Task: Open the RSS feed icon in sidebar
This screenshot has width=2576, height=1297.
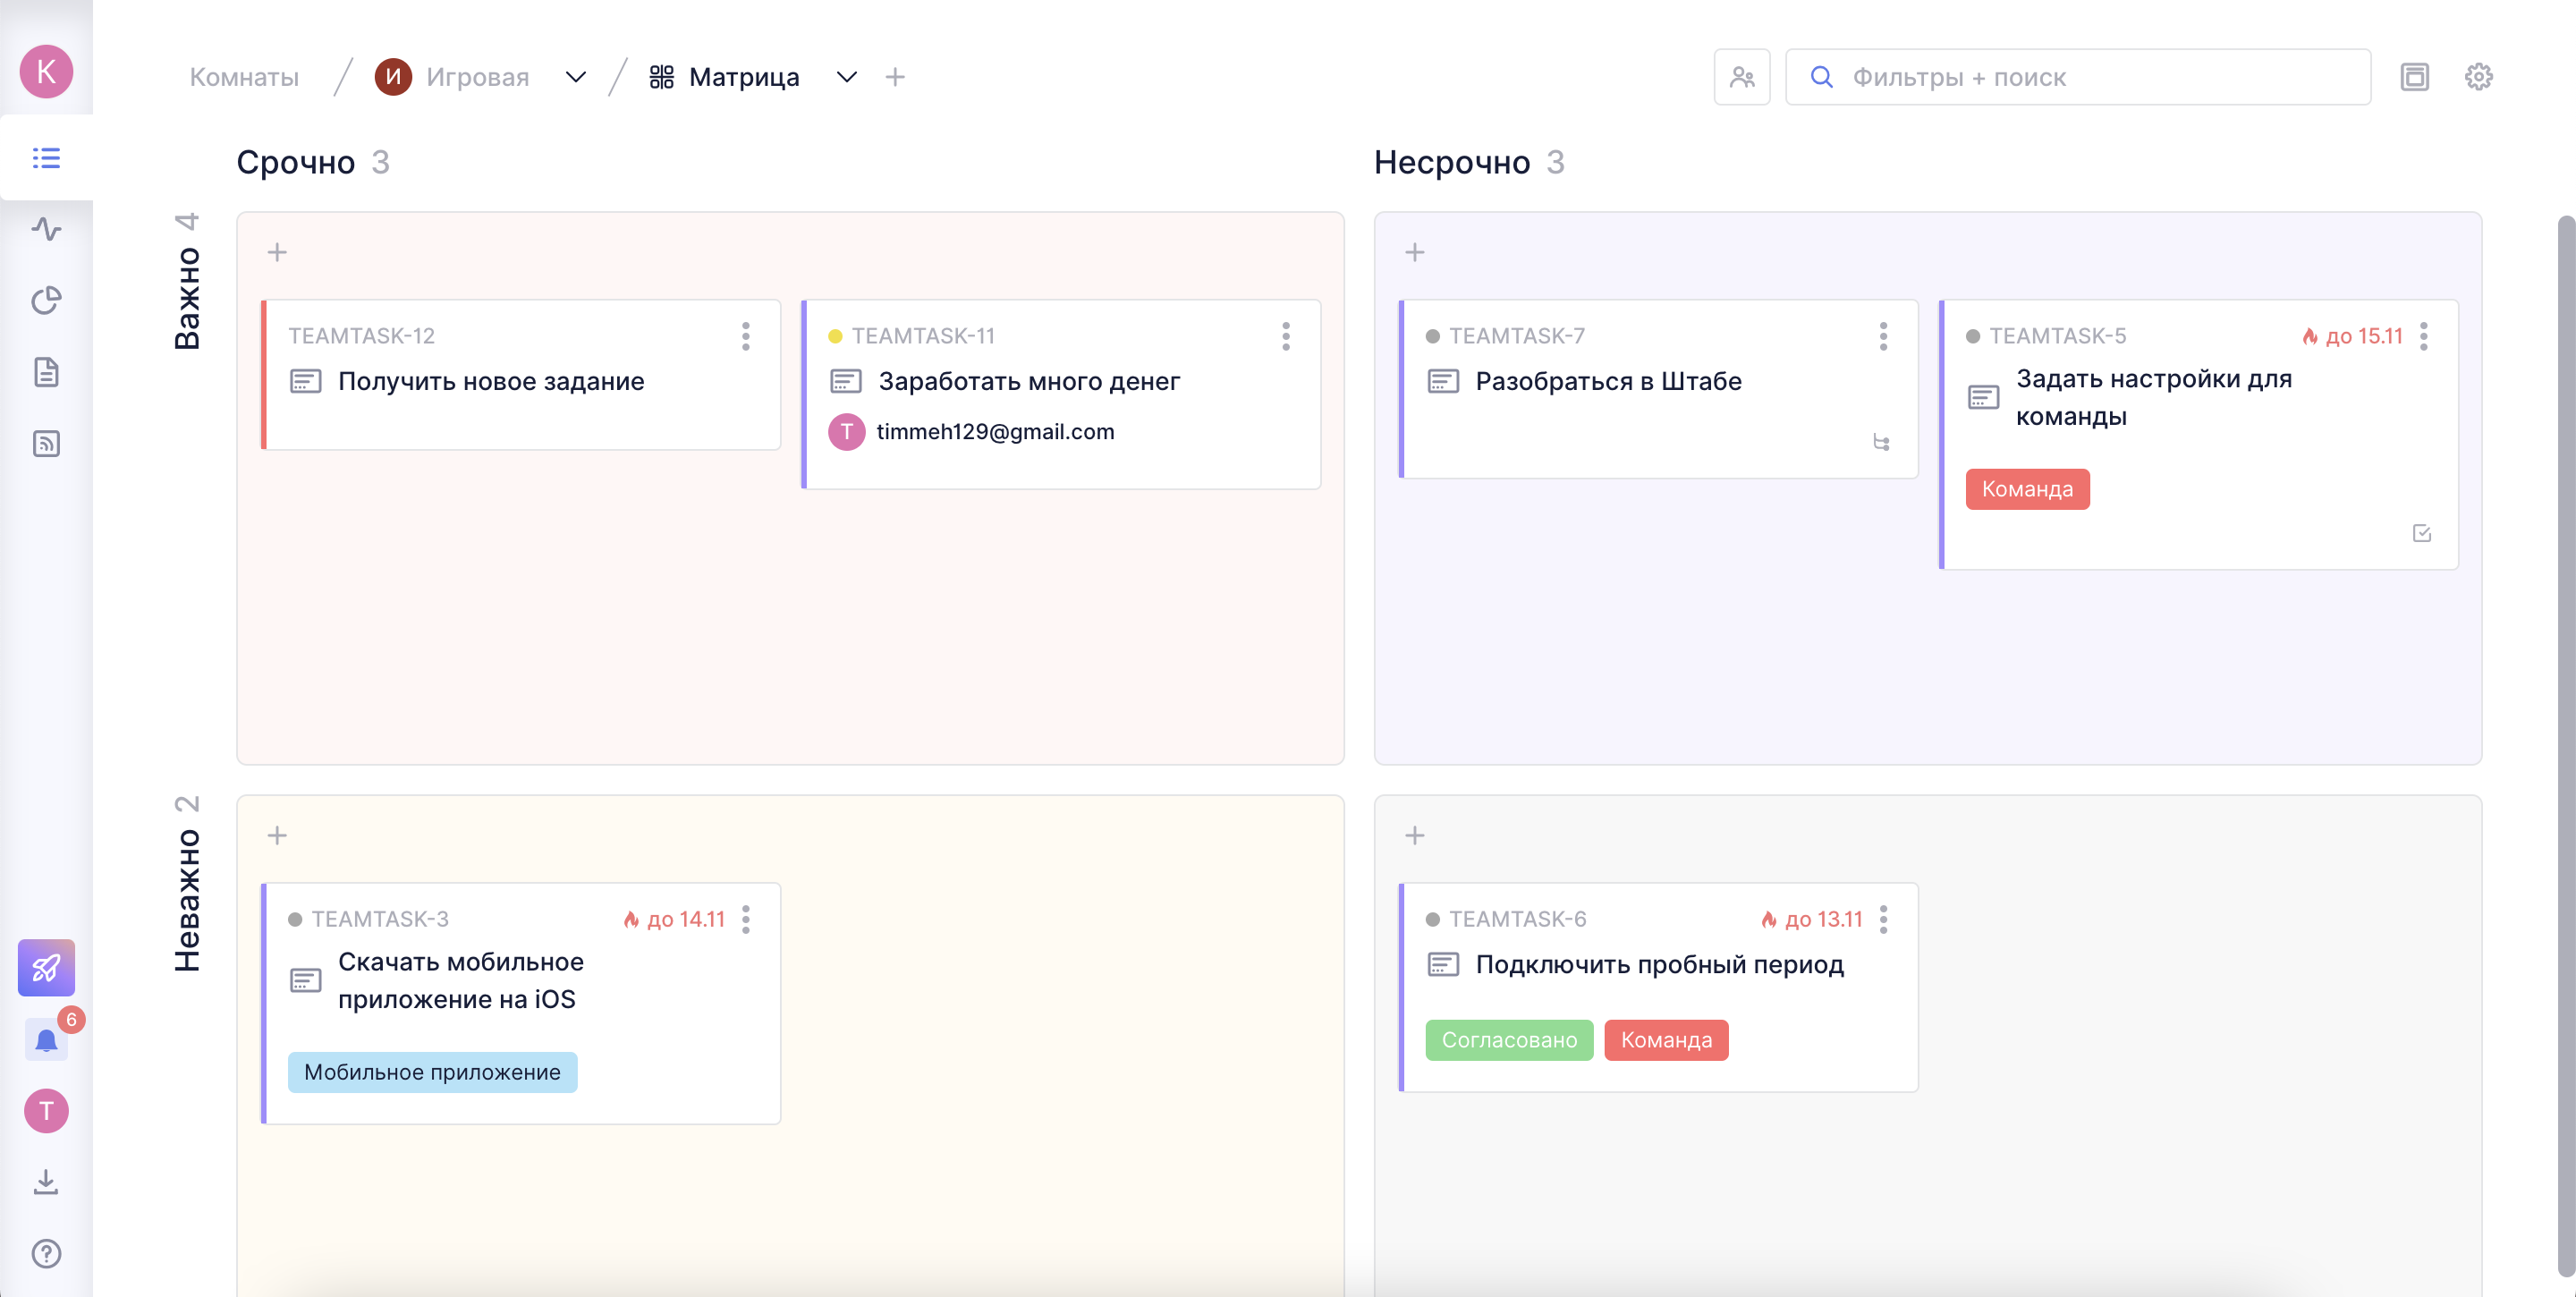Action: tap(46, 443)
